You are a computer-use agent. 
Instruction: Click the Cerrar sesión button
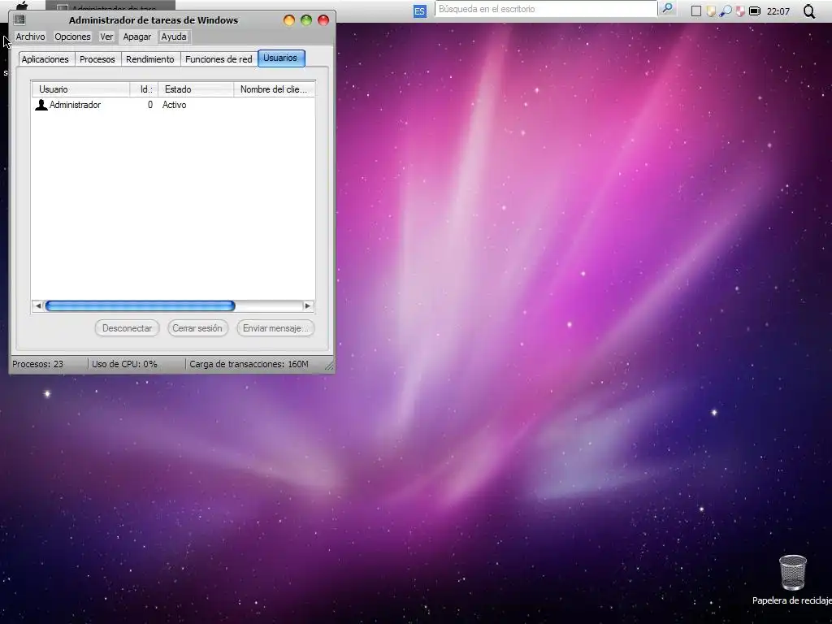pos(197,328)
